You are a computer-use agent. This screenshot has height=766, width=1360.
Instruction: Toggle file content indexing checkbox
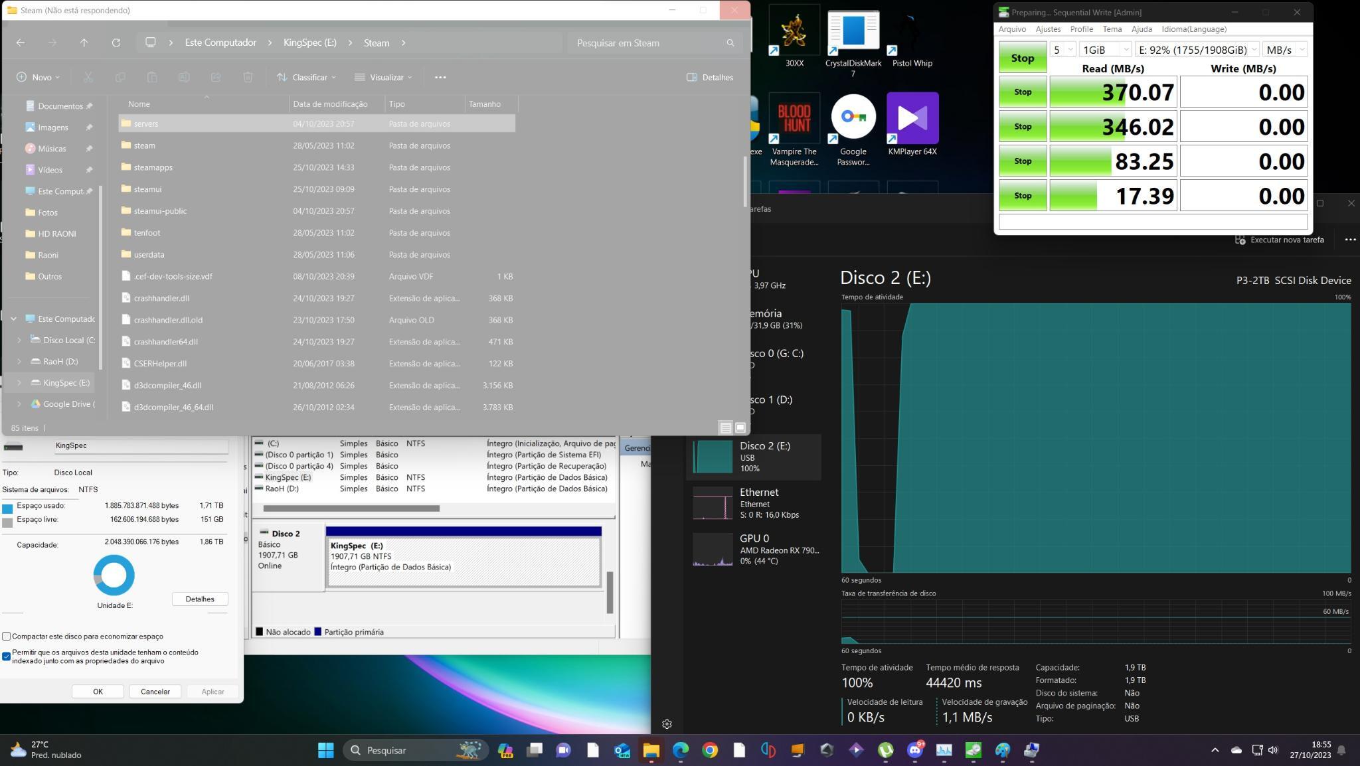point(7,656)
